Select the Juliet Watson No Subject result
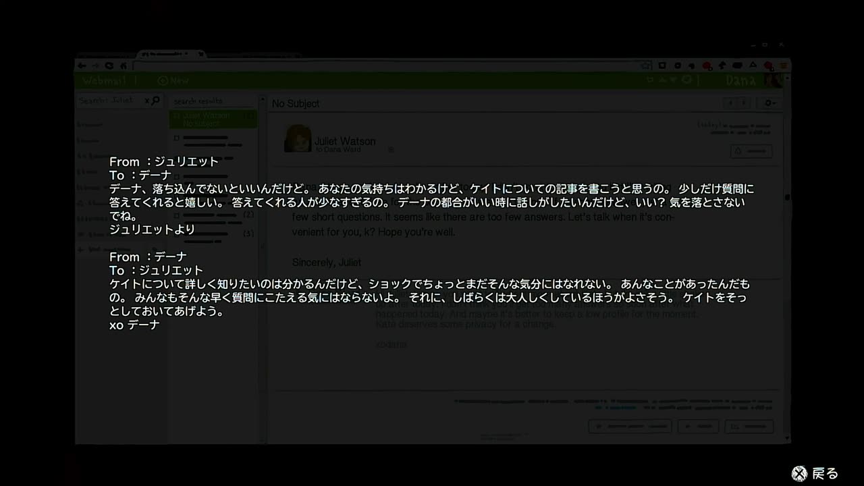The image size is (864, 486). click(x=213, y=119)
